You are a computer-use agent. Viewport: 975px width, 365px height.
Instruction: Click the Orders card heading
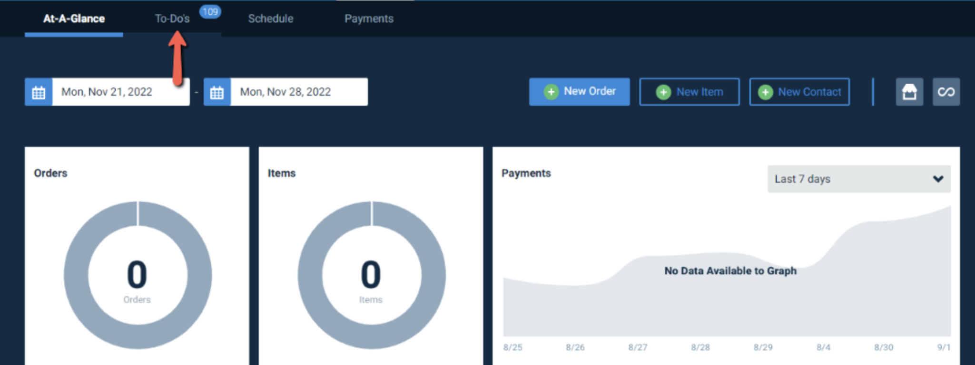coord(50,173)
